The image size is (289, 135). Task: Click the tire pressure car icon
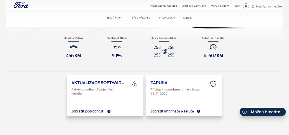[164, 51]
